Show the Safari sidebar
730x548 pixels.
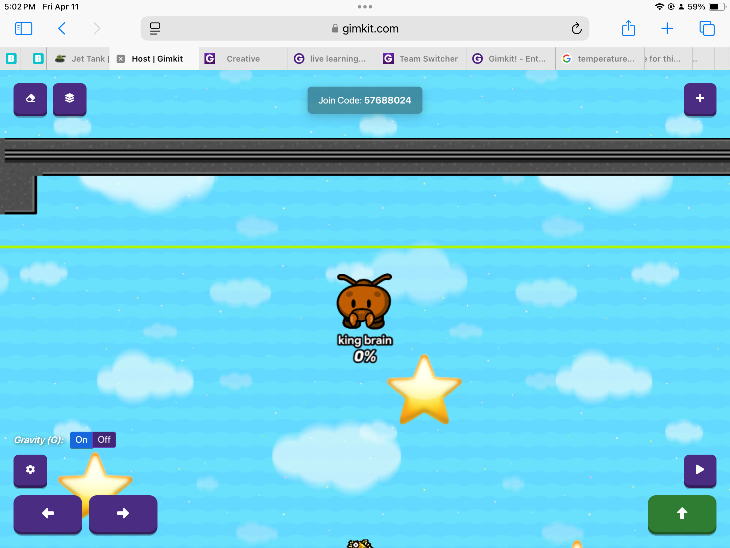tap(23, 28)
